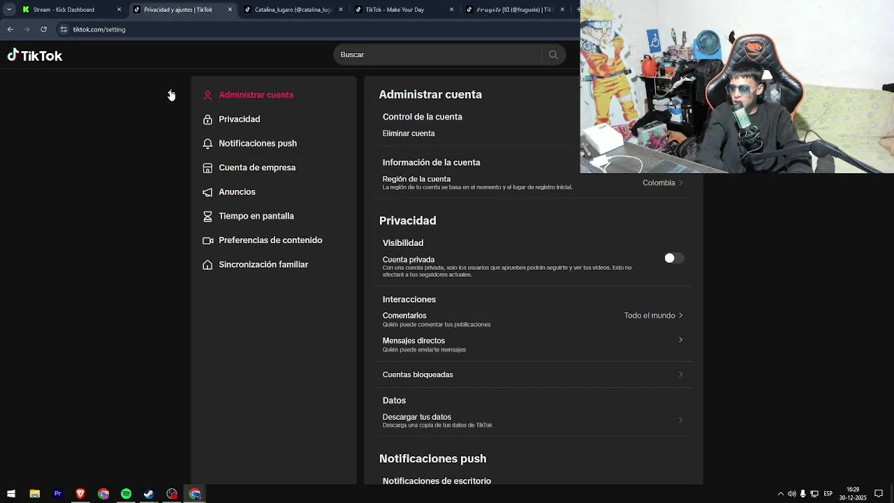The image size is (894, 503).
Task: Click the megaphone icon beside Anuncios
Action: [x=207, y=192]
